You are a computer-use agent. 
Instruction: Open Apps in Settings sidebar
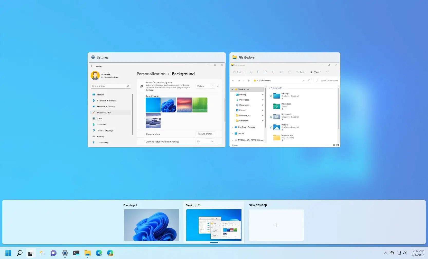[111, 119]
